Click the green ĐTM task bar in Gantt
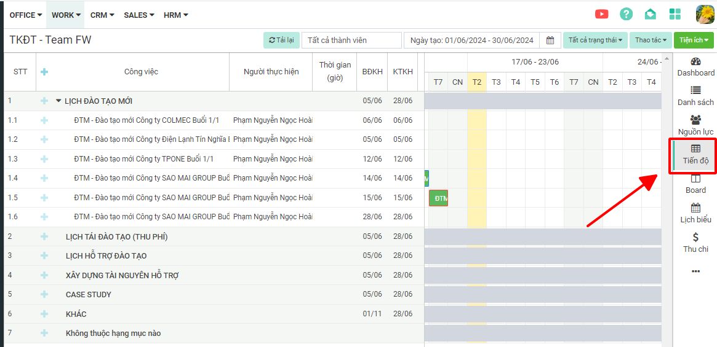The height and width of the screenshot is (347, 717). 439,198
